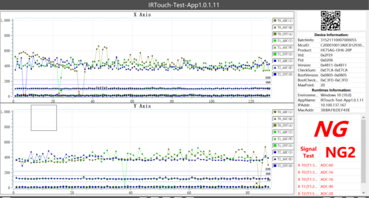Click the BatchInfo value field
This screenshot has width=369, height=198.
pyautogui.click(x=342, y=40)
